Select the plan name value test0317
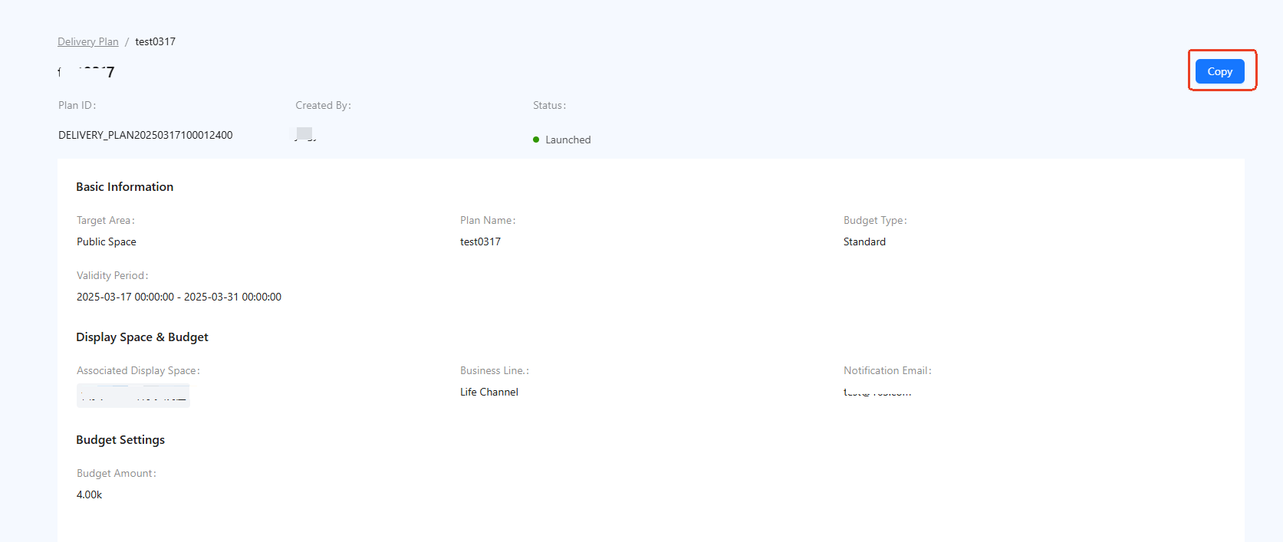This screenshot has width=1283, height=542. [481, 241]
